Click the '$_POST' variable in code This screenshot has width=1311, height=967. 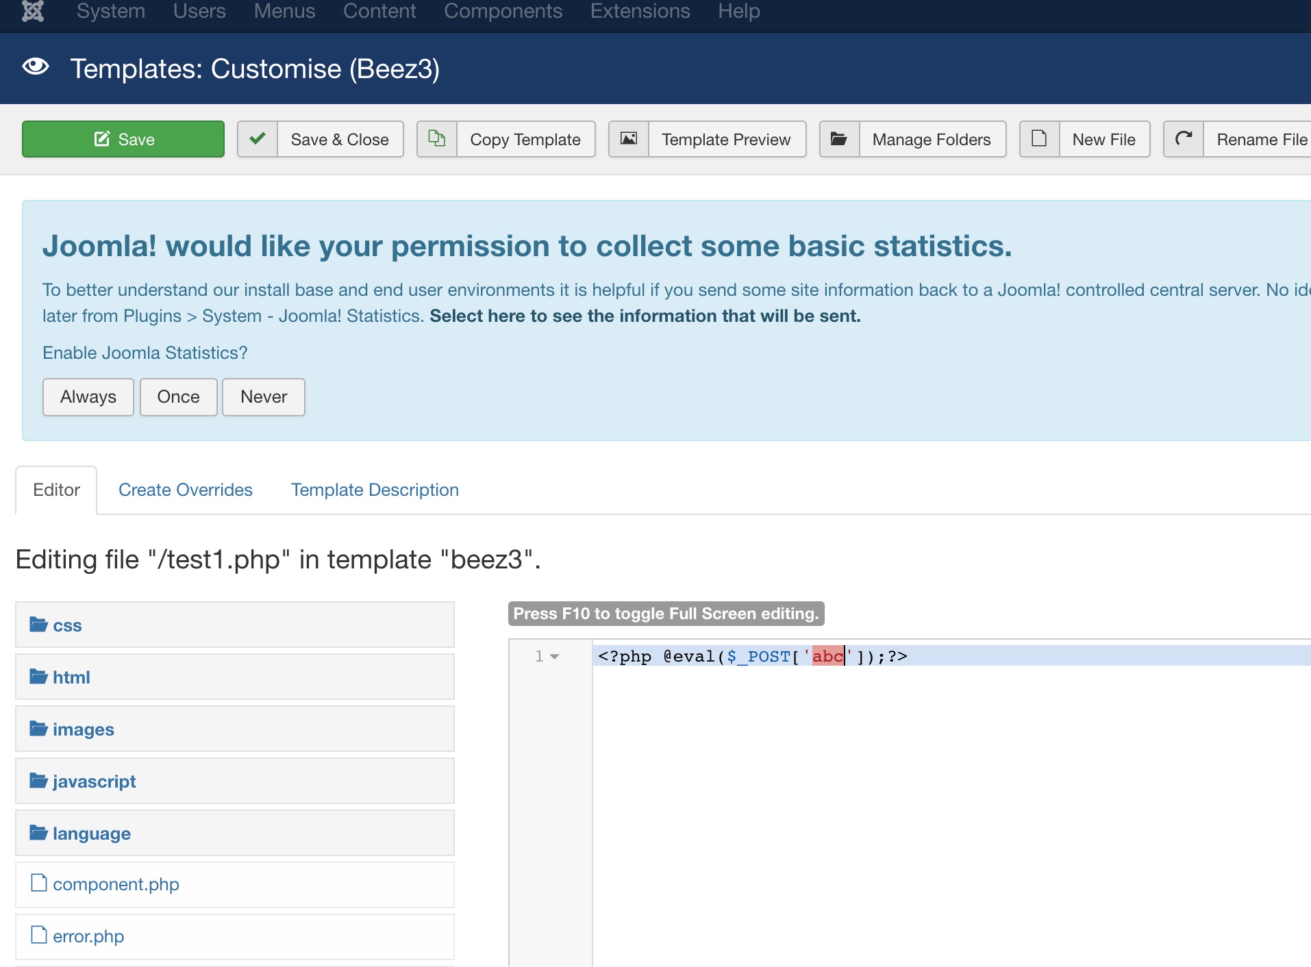(759, 656)
